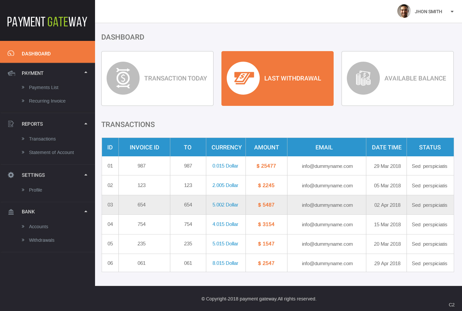
Task: Click the Available Balance coins icon
Action: 363,78
